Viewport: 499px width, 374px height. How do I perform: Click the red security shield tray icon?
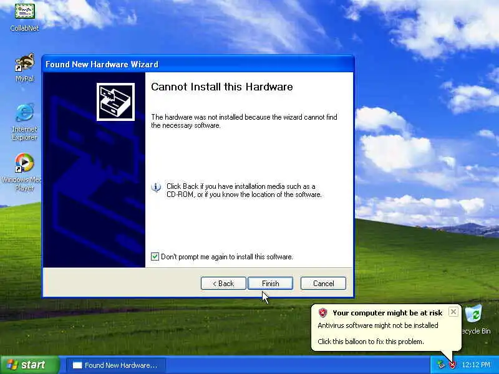point(452,365)
